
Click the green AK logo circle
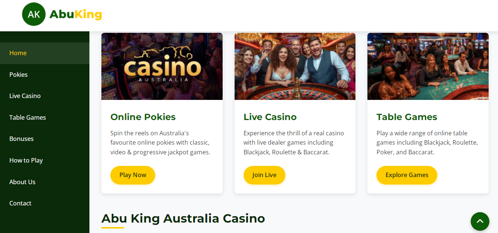tap(34, 14)
